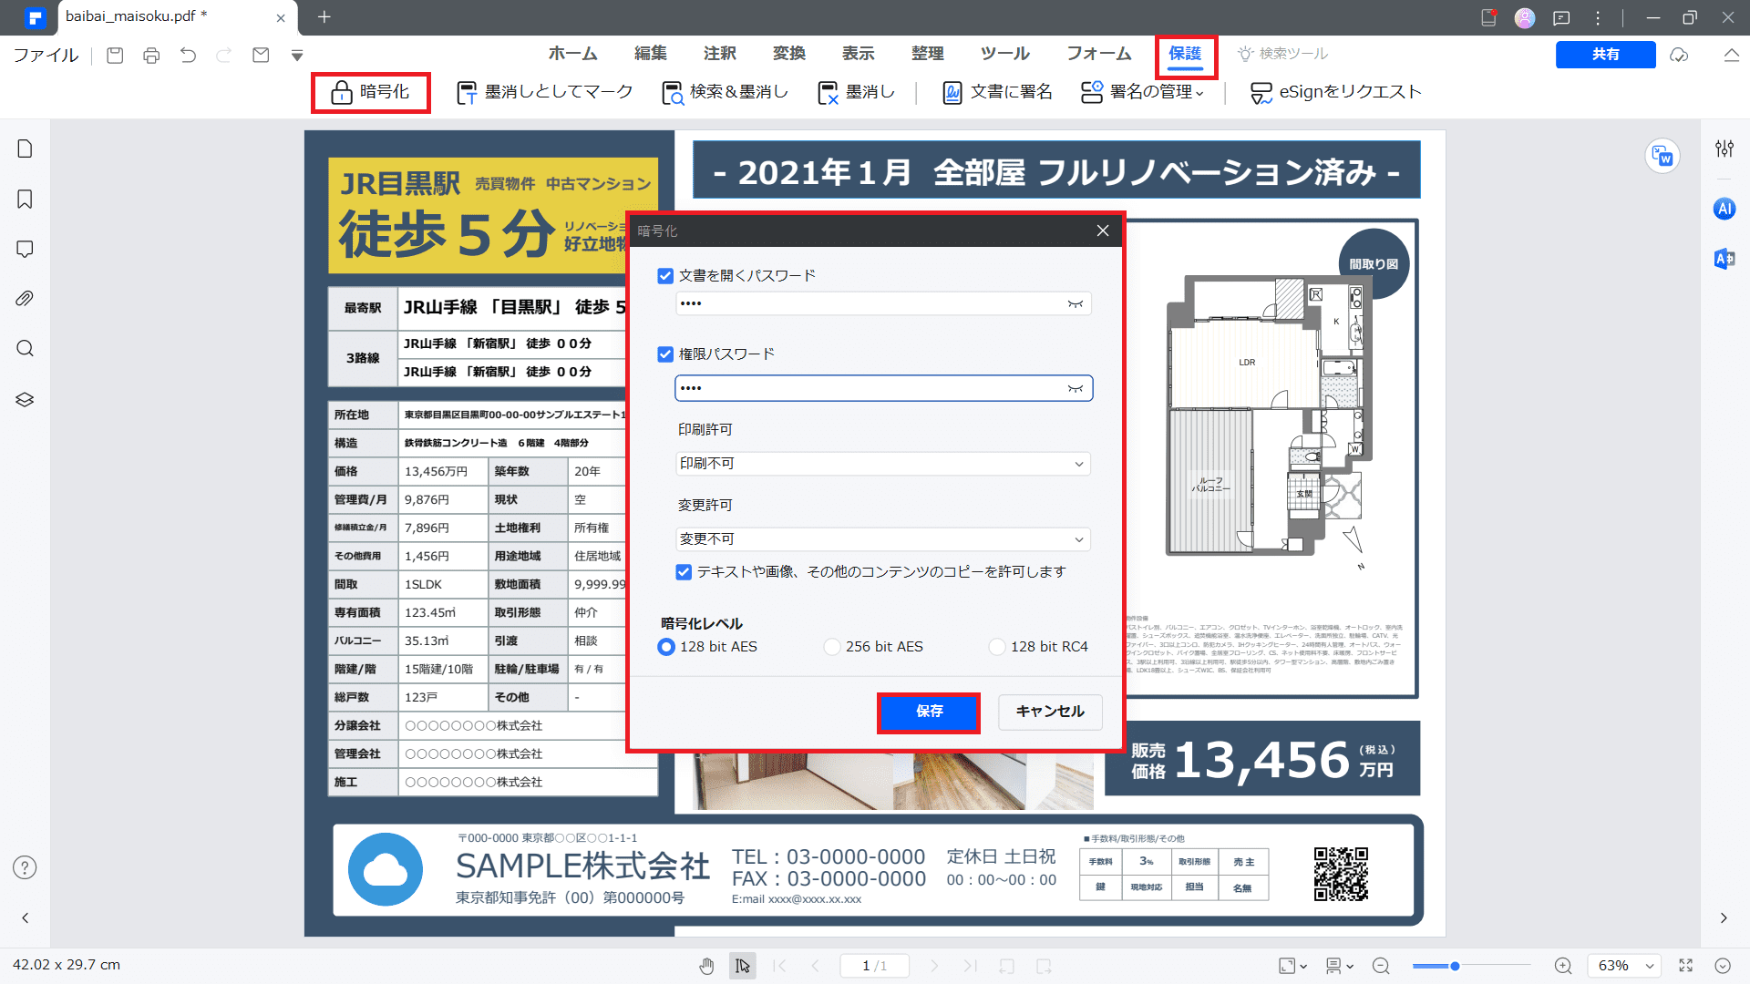Image resolution: width=1750 pixels, height=984 pixels.
Task: Click the 共有 share button
Action: (1605, 55)
